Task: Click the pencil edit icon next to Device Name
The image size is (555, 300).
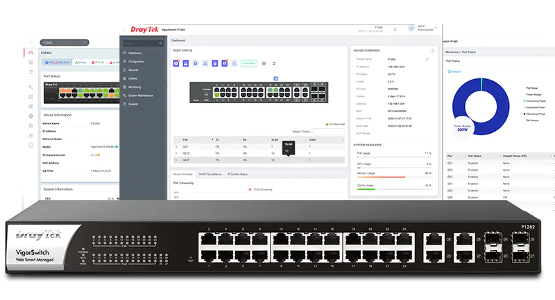Action: coord(427,60)
